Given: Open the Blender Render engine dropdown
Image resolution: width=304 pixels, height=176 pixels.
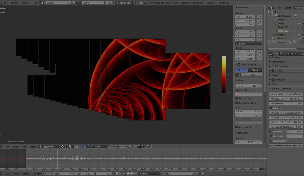Looking at the screenshot, I should tap(125, 3).
